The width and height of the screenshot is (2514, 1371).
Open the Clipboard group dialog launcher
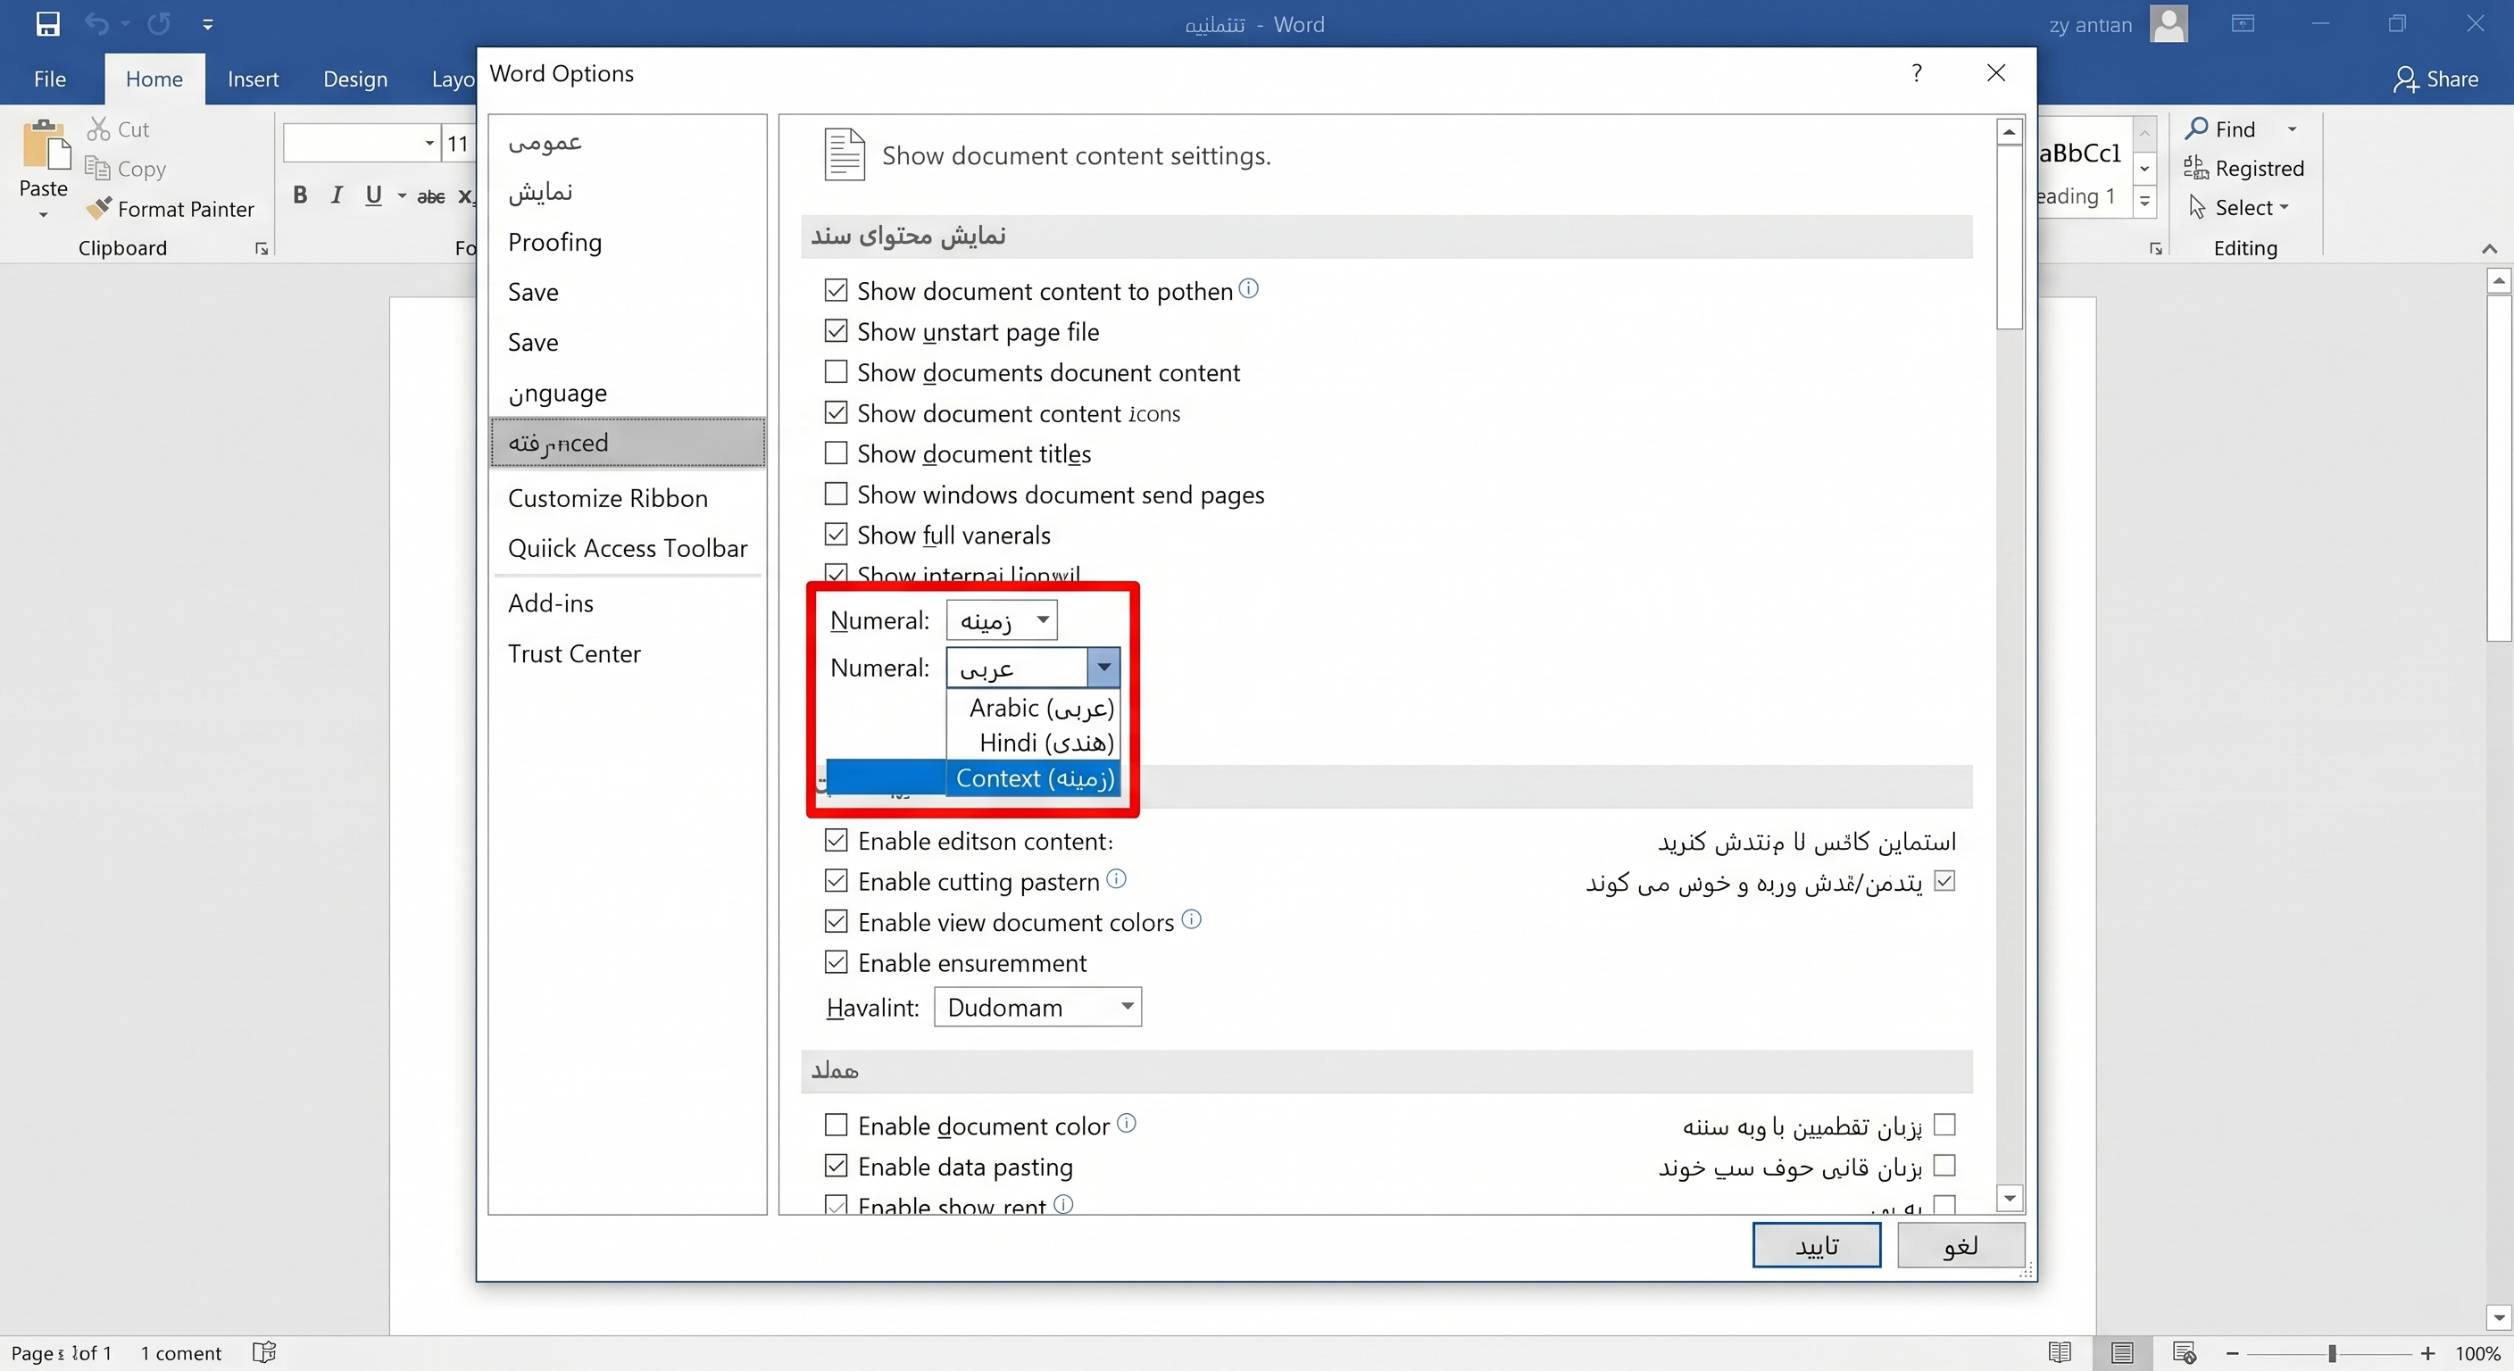tap(262, 249)
